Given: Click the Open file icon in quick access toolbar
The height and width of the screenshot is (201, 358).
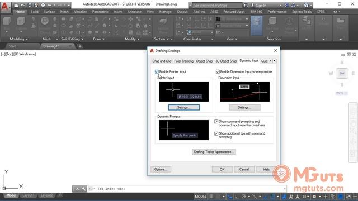Looking at the screenshot, I should click(x=23, y=5).
